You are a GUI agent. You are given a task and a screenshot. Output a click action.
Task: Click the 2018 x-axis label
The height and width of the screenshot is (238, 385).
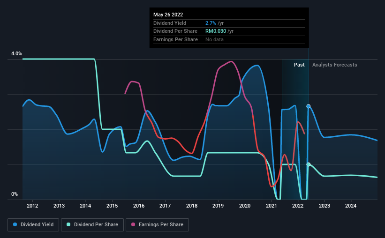pyautogui.click(x=192, y=206)
